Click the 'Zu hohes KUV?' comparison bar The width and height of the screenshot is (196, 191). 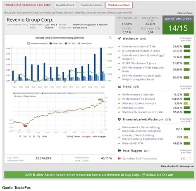pyautogui.click(x=187, y=159)
